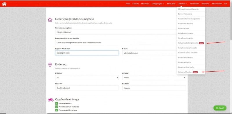
Task: Open the ESTADO dropdown showing AL
Action: coord(87,77)
